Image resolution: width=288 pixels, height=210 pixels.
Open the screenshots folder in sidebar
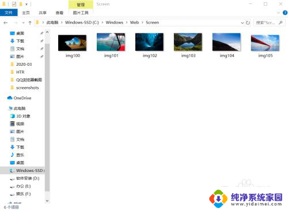pyautogui.click(x=27, y=88)
